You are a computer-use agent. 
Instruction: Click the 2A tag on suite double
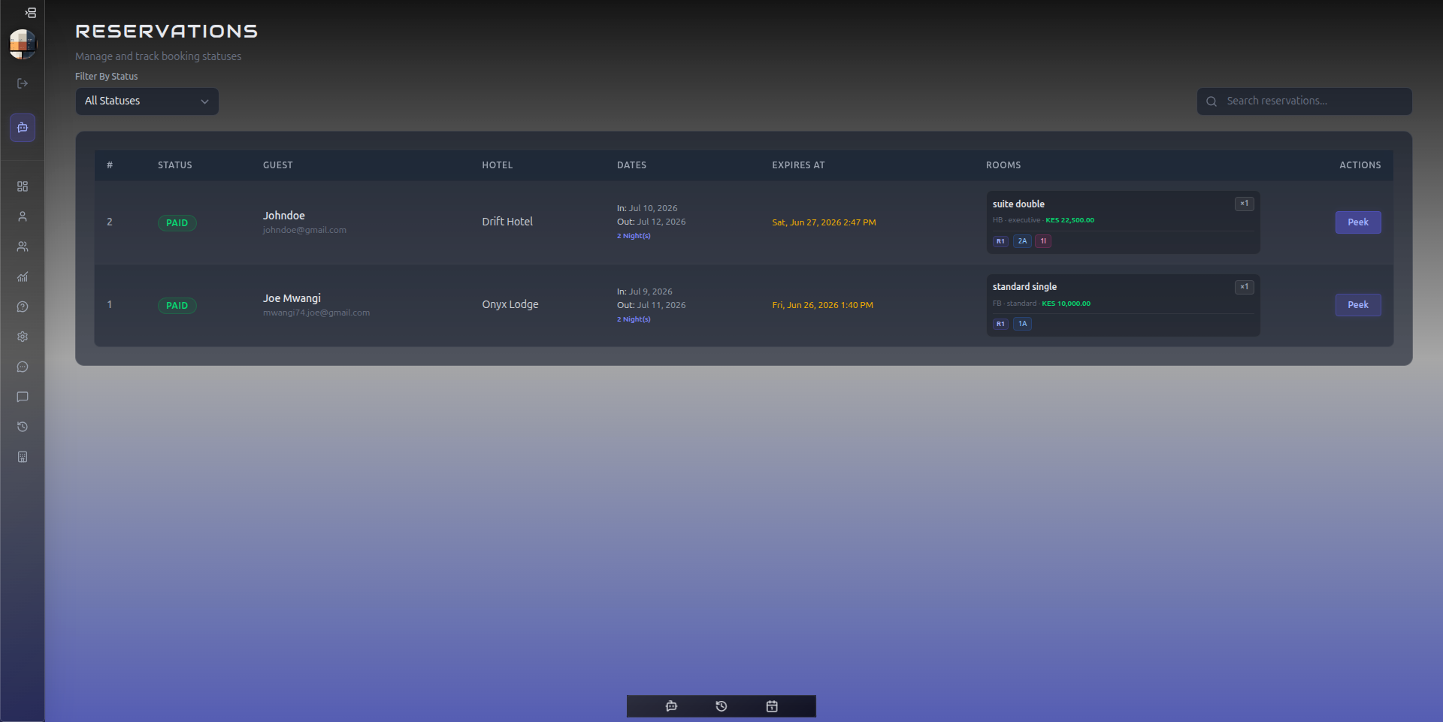[1022, 241]
